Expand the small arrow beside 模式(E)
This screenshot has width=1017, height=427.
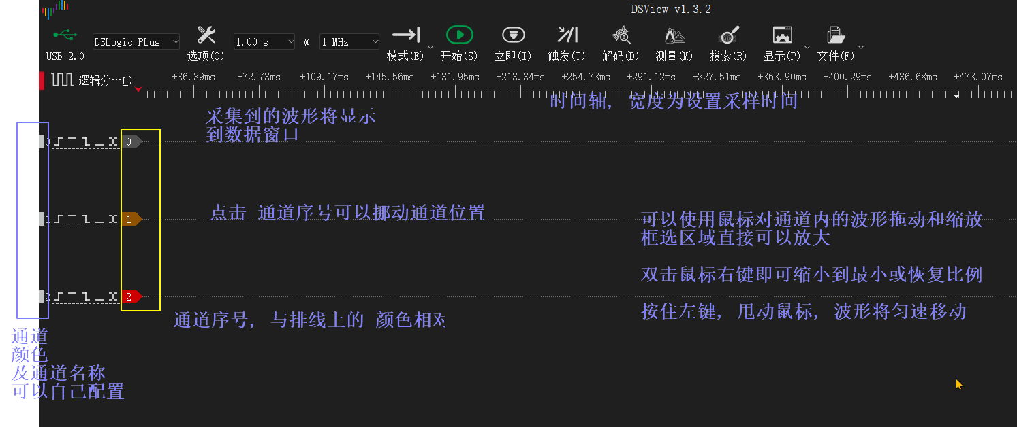click(x=431, y=48)
